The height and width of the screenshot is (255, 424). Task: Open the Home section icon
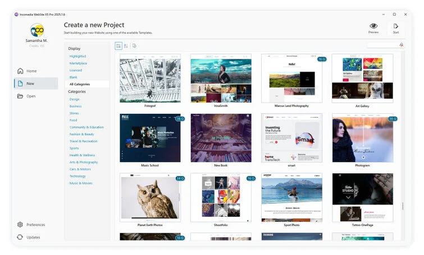click(21, 71)
